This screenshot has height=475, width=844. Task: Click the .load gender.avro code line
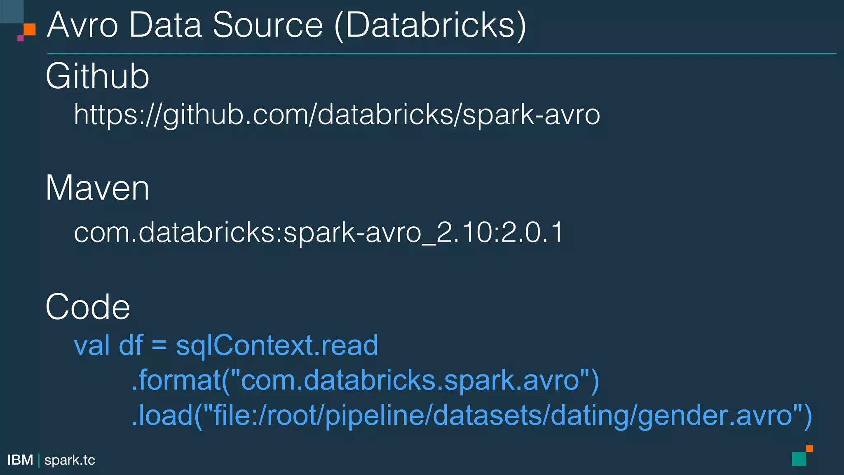point(472,415)
